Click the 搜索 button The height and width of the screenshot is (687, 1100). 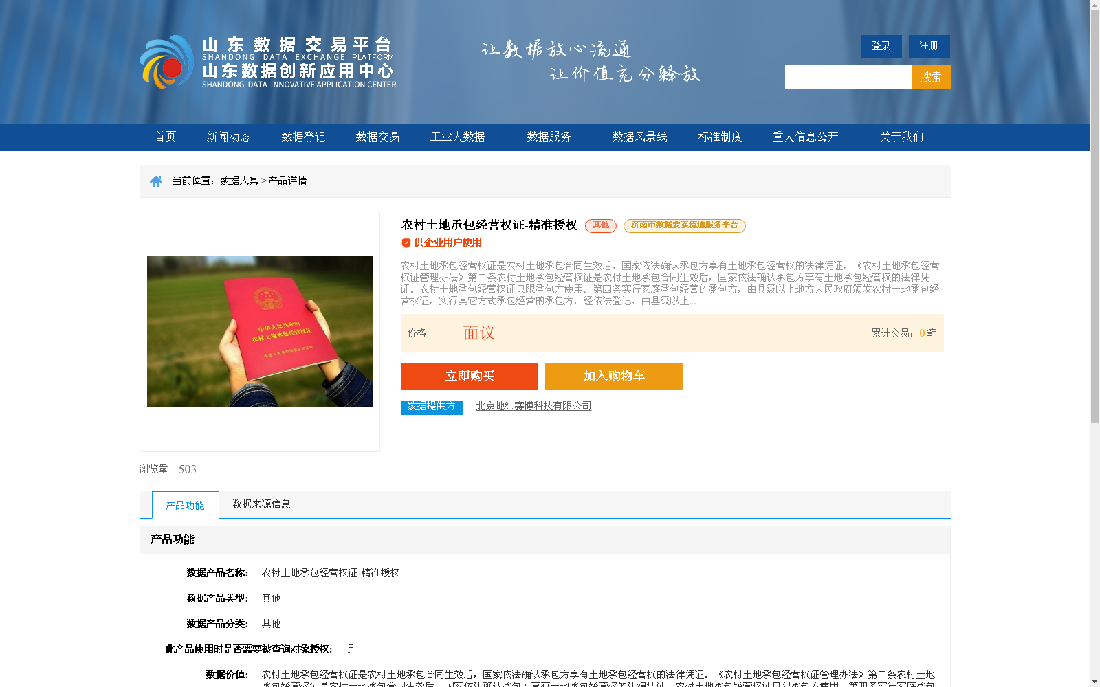tap(932, 77)
